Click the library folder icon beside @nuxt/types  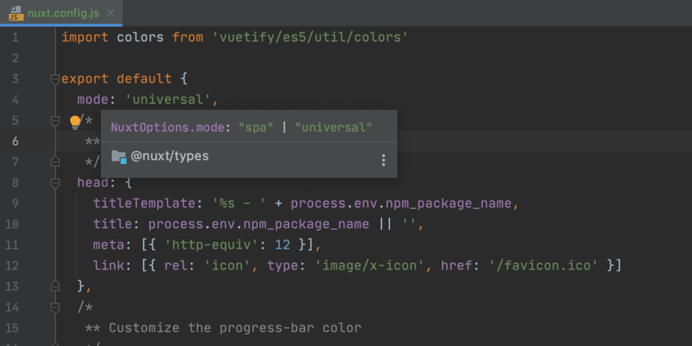[x=119, y=156]
